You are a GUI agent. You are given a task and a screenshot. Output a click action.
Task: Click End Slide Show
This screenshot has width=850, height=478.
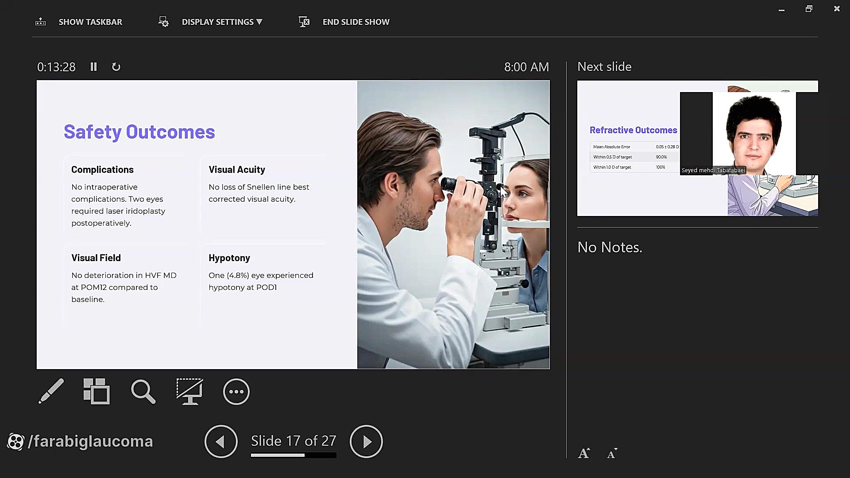(356, 22)
